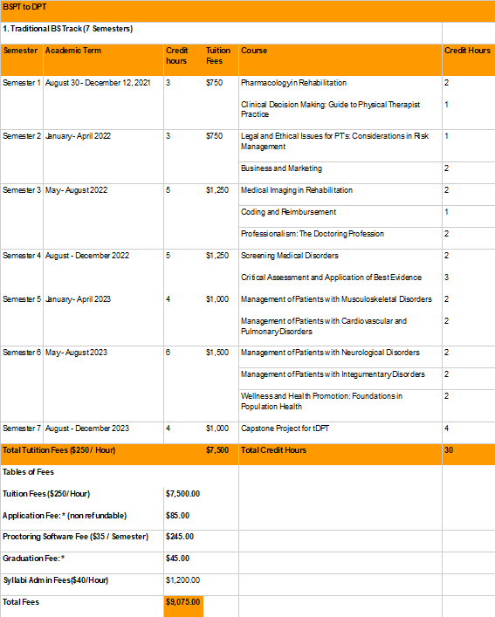Click 'Application Fee: * (non refundable)' label
495x617 pixels.
pyautogui.click(x=65, y=516)
